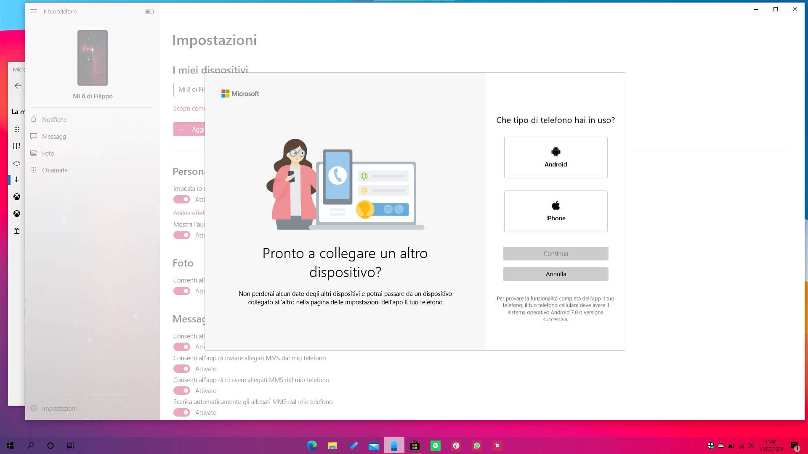
Task: Toggle automatic MMS download switch
Action: click(182, 412)
